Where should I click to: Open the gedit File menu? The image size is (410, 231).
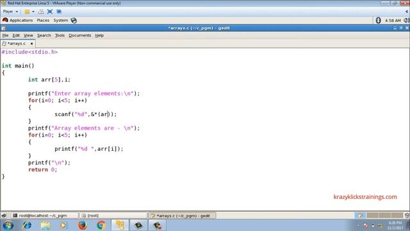point(5,35)
